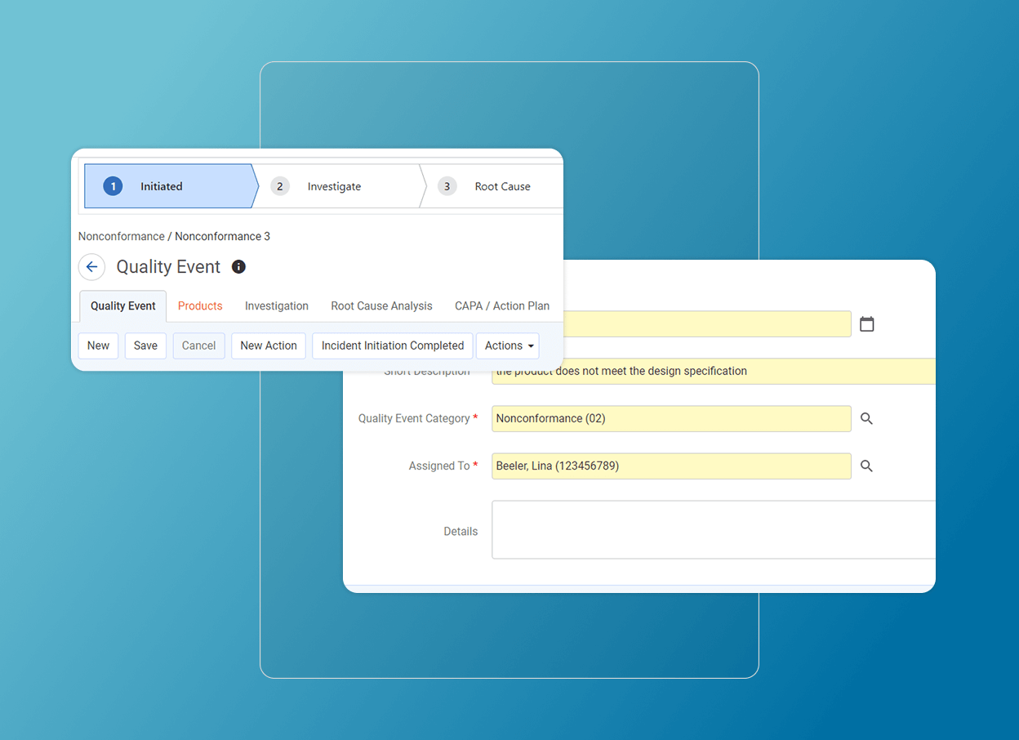Cancel the current edits
The width and height of the screenshot is (1019, 740).
tap(198, 345)
